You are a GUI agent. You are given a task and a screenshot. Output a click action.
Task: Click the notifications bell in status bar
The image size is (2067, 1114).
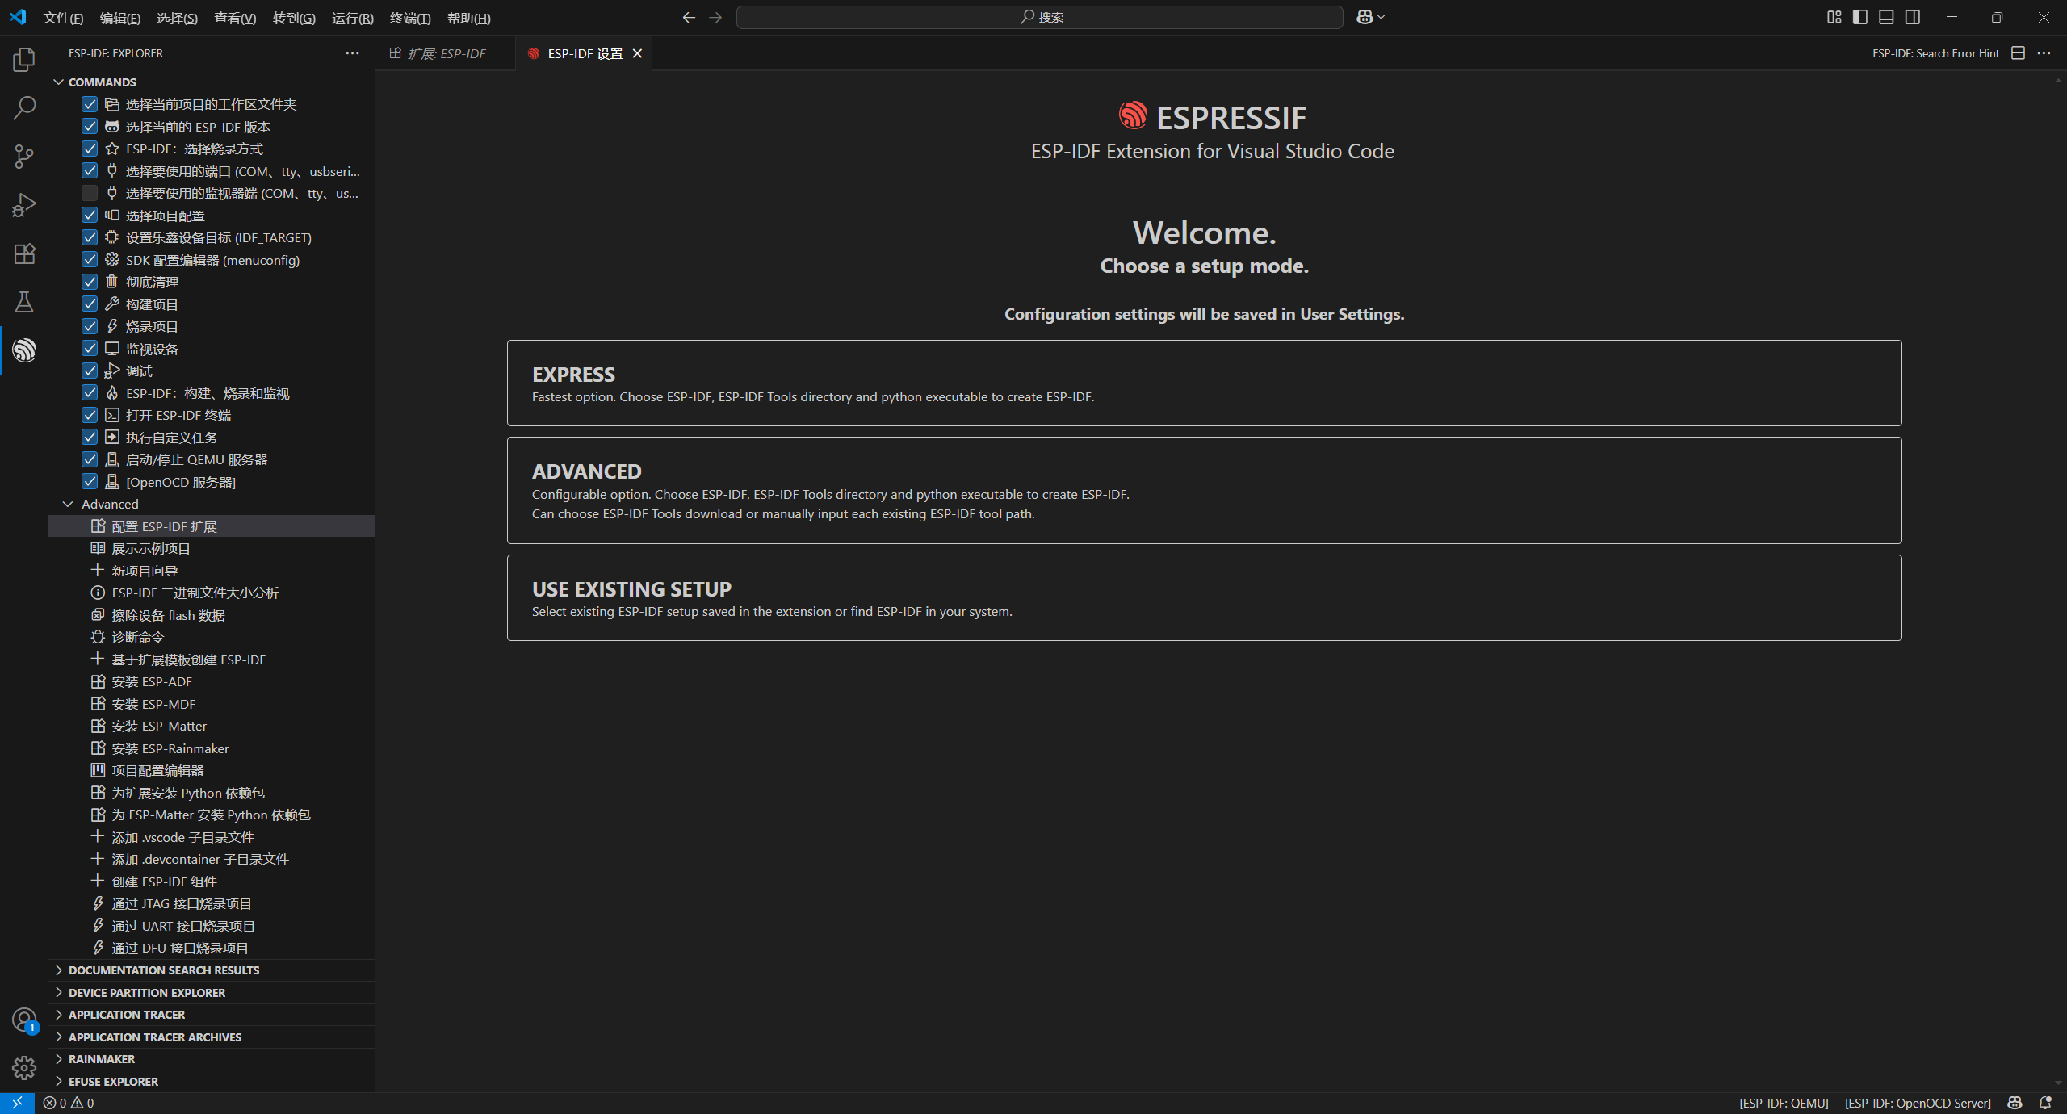point(2045,1103)
